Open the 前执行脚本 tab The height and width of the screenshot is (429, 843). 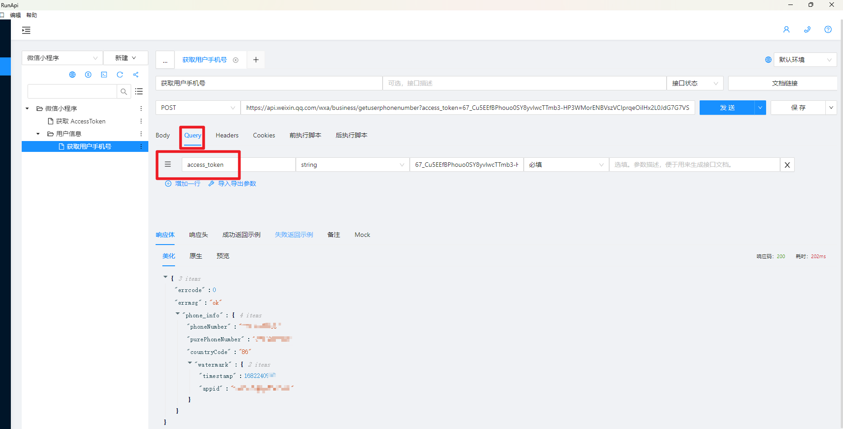point(305,135)
